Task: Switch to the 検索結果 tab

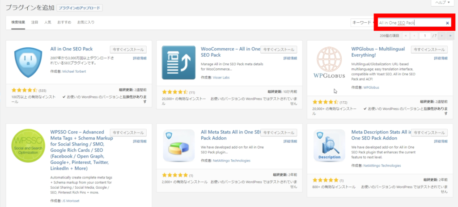Action: coord(18,22)
